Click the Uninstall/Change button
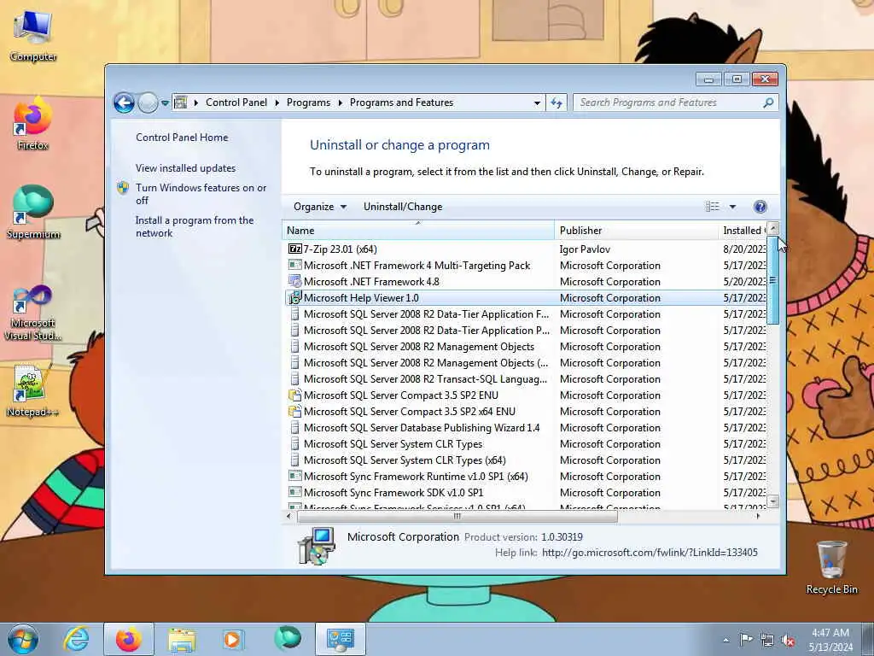 click(x=403, y=207)
